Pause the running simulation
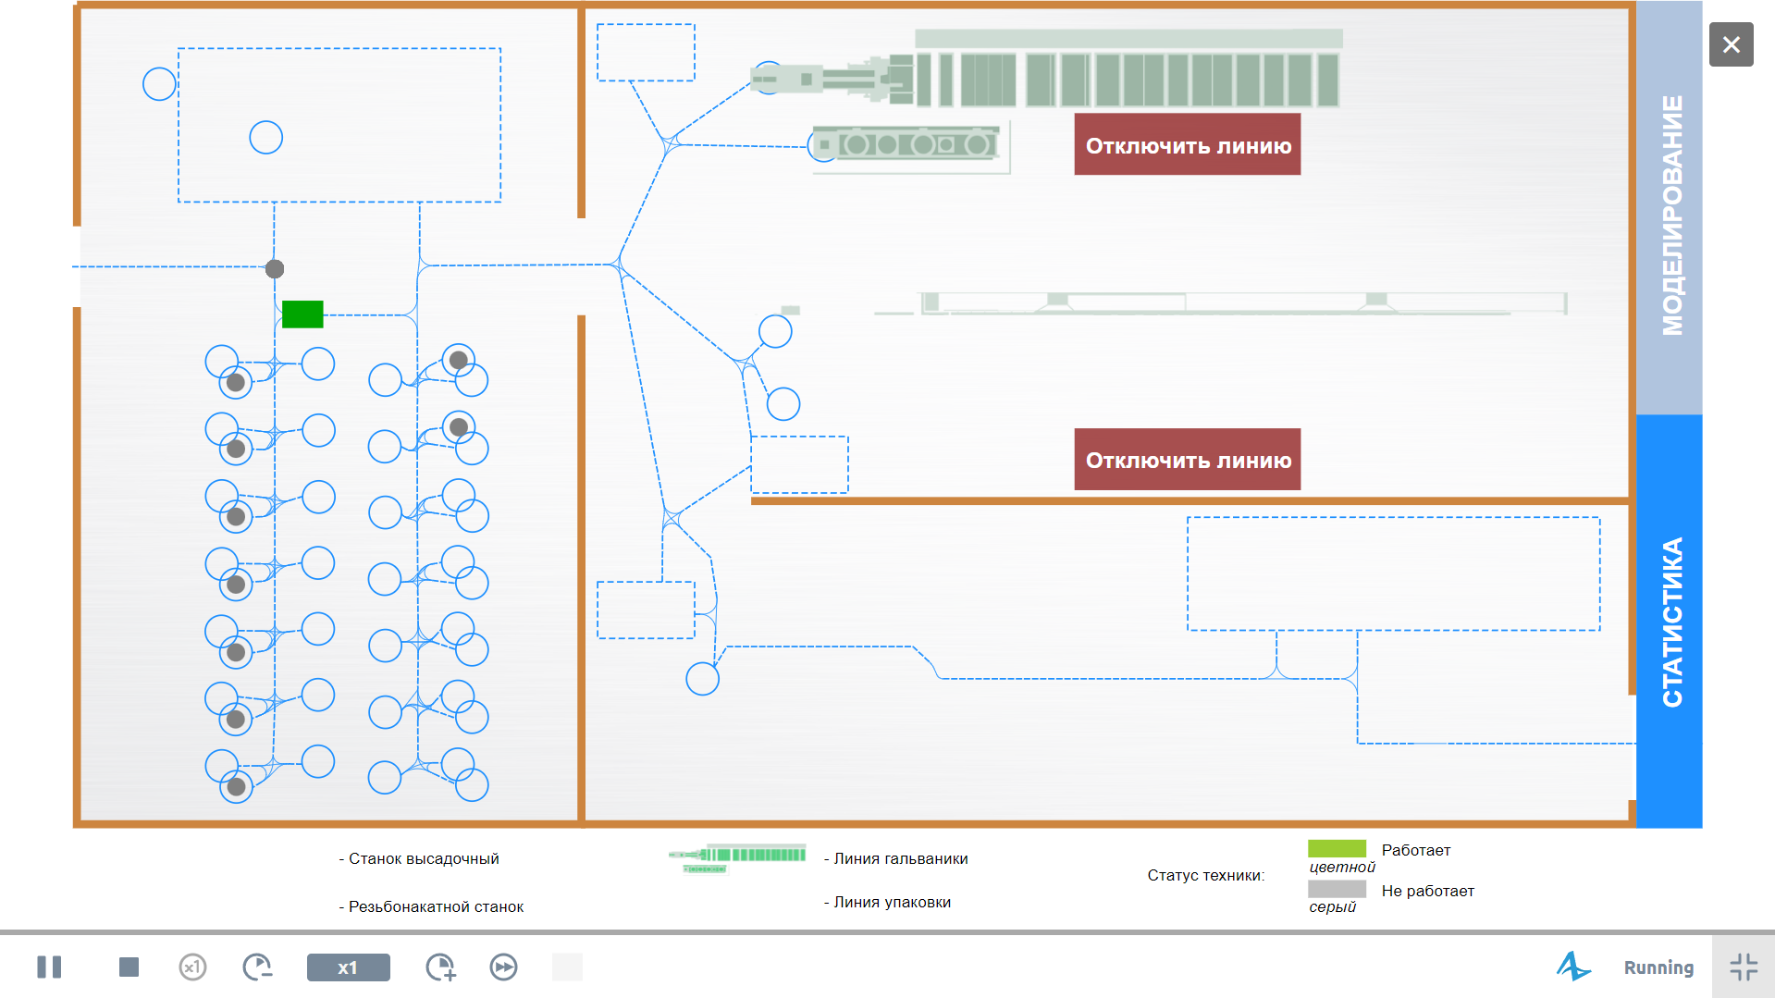The width and height of the screenshot is (1775, 998). coord(49,967)
